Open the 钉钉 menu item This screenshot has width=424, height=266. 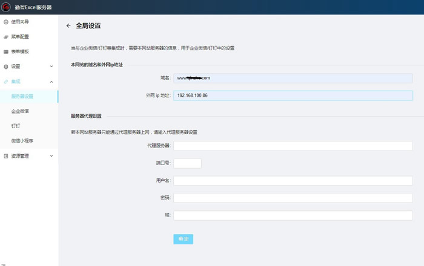(16, 126)
